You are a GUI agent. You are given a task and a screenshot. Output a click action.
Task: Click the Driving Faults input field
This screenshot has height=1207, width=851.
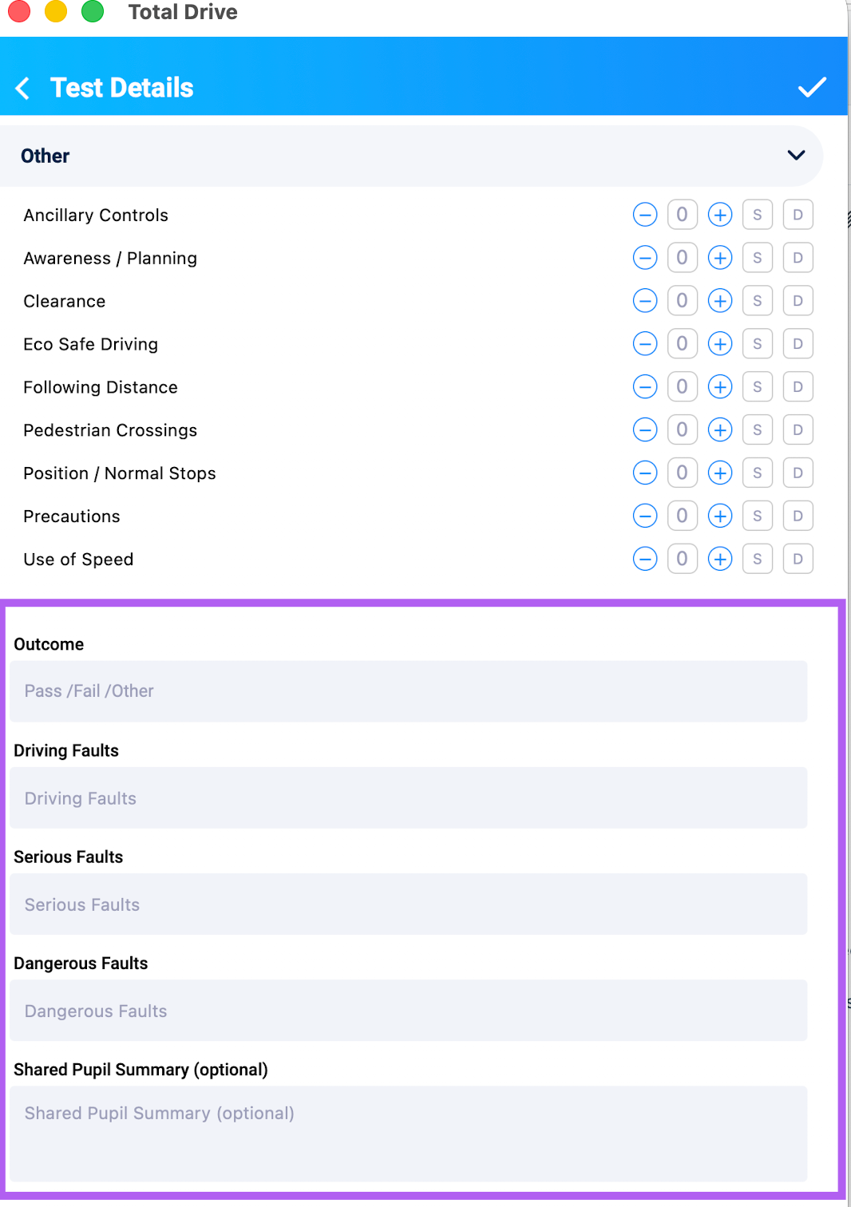tap(409, 797)
